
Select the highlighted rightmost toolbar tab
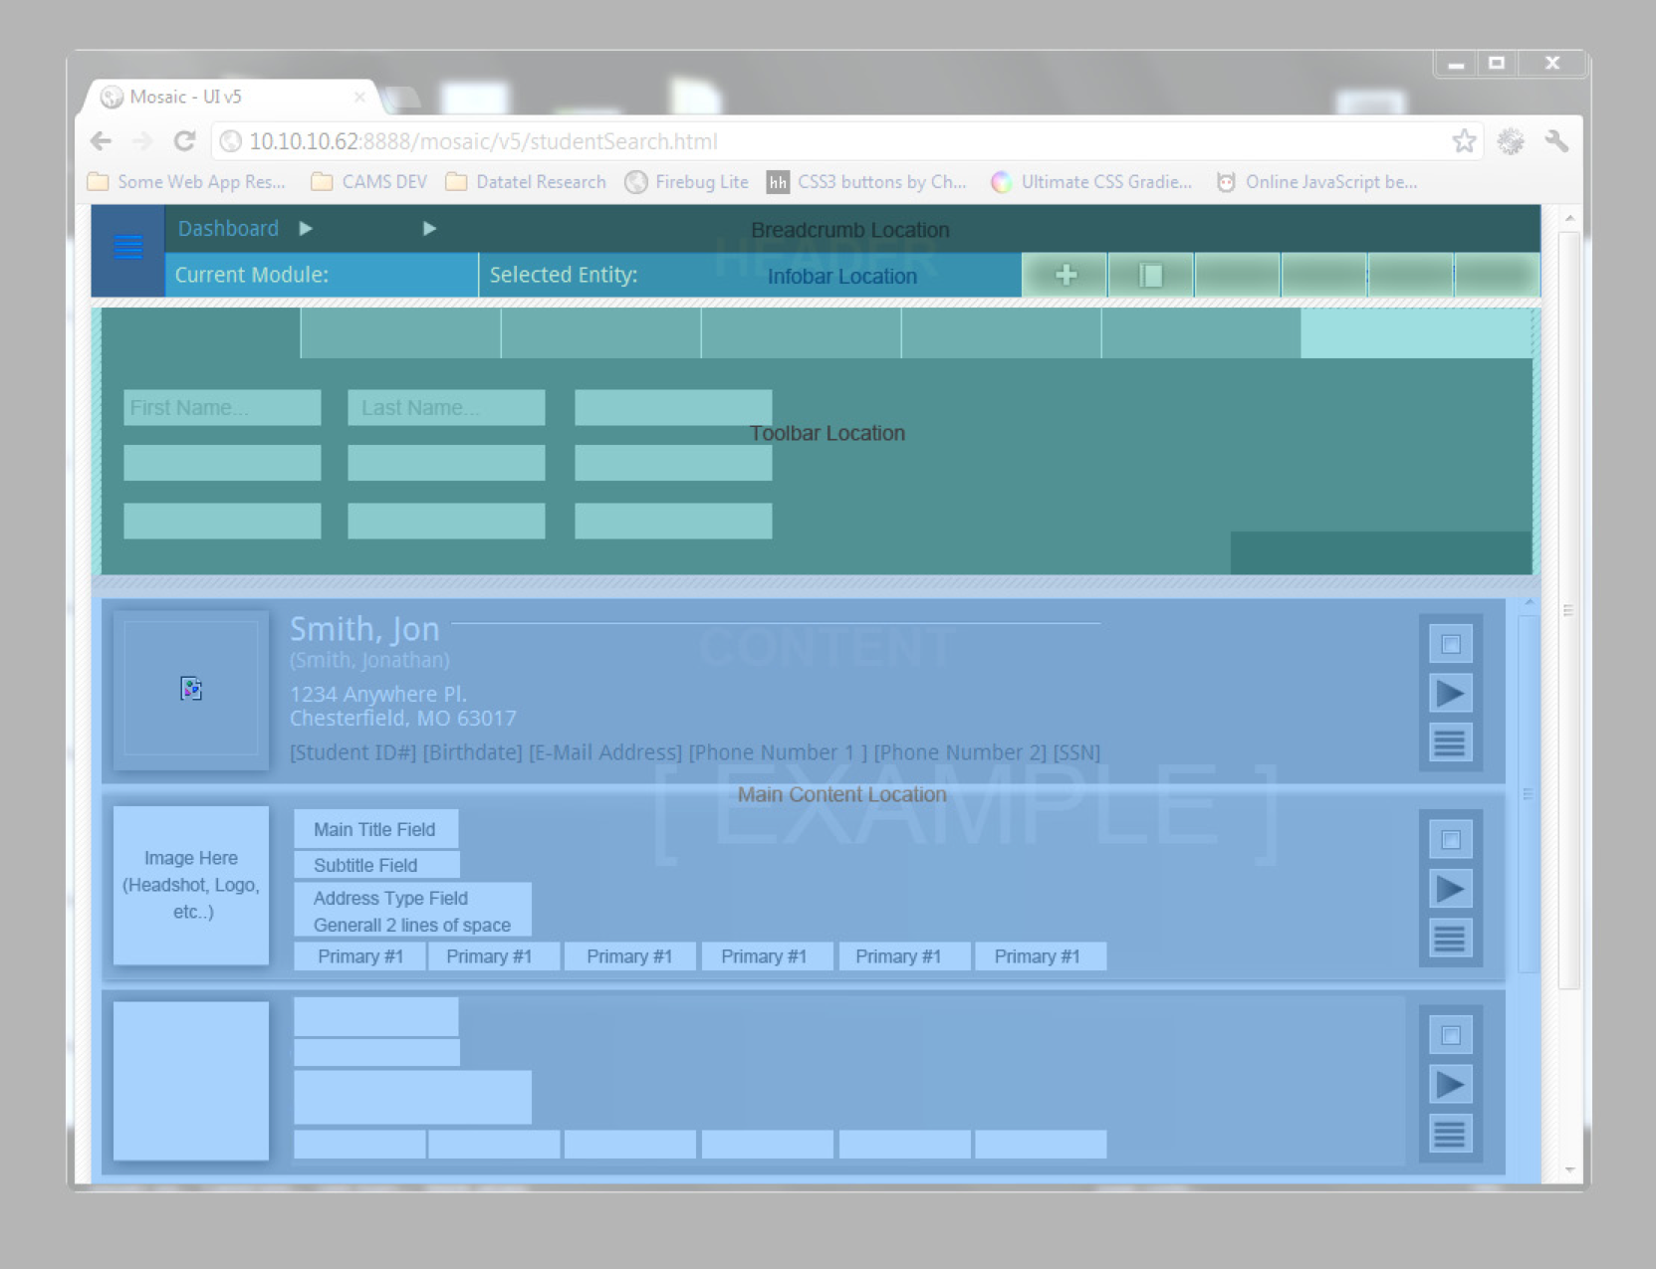pos(1415,333)
